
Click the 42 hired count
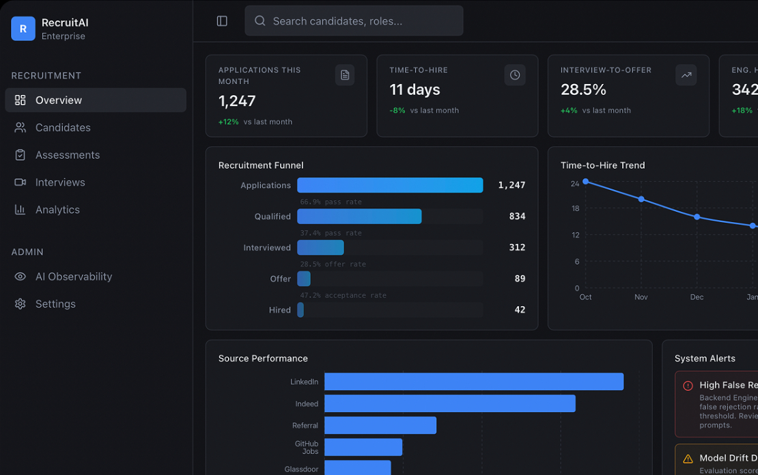[x=520, y=310]
